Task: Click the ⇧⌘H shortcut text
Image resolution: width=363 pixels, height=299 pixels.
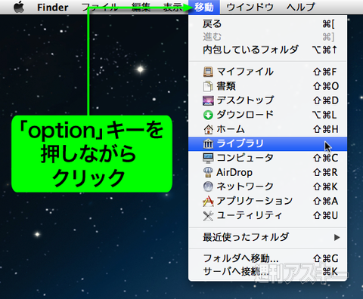Action: click(325, 129)
